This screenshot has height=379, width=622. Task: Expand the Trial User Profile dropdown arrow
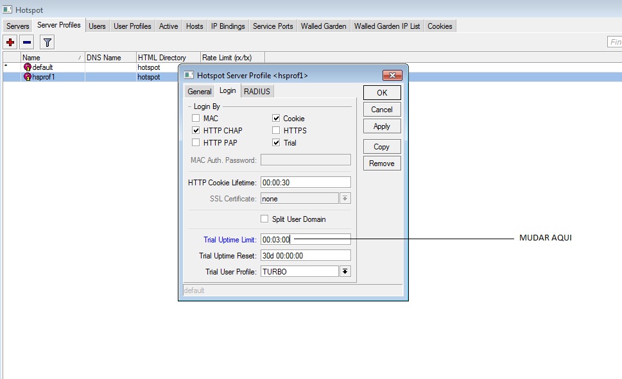point(345,271)
